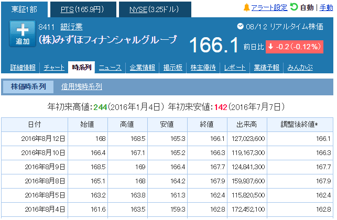Screen dimensions: 337x220
Task: Click volume cell 115,820,500
Action: tap(248, 195)
